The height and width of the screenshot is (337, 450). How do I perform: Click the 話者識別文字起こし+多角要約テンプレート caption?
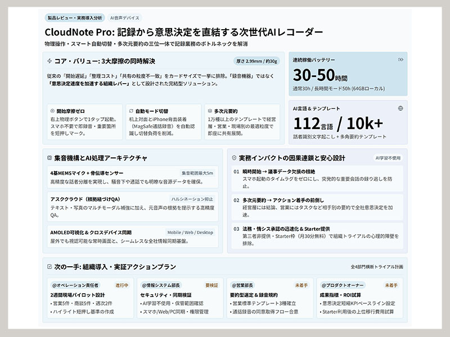340,136
